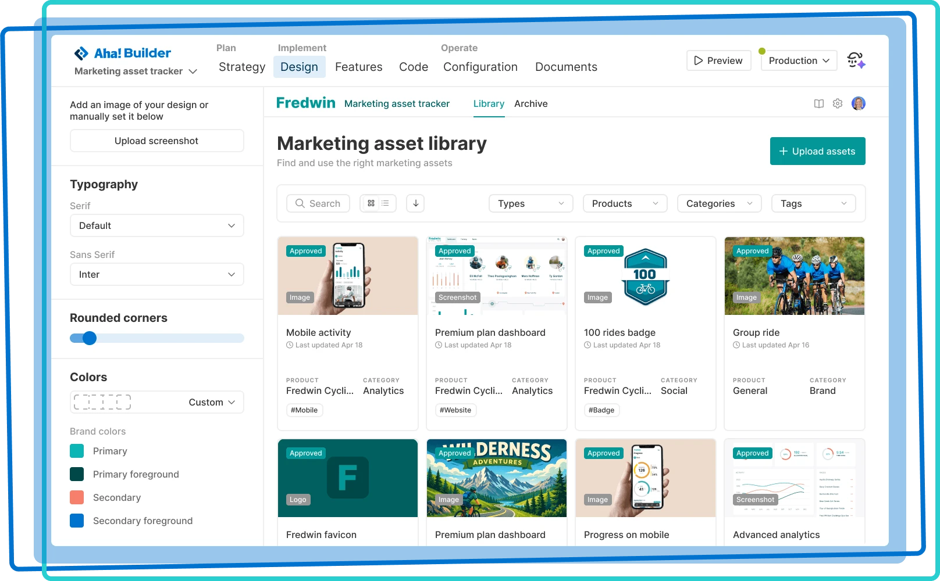Click the Advanced analytics card title

pyautogui.click(x=777, y=535)
